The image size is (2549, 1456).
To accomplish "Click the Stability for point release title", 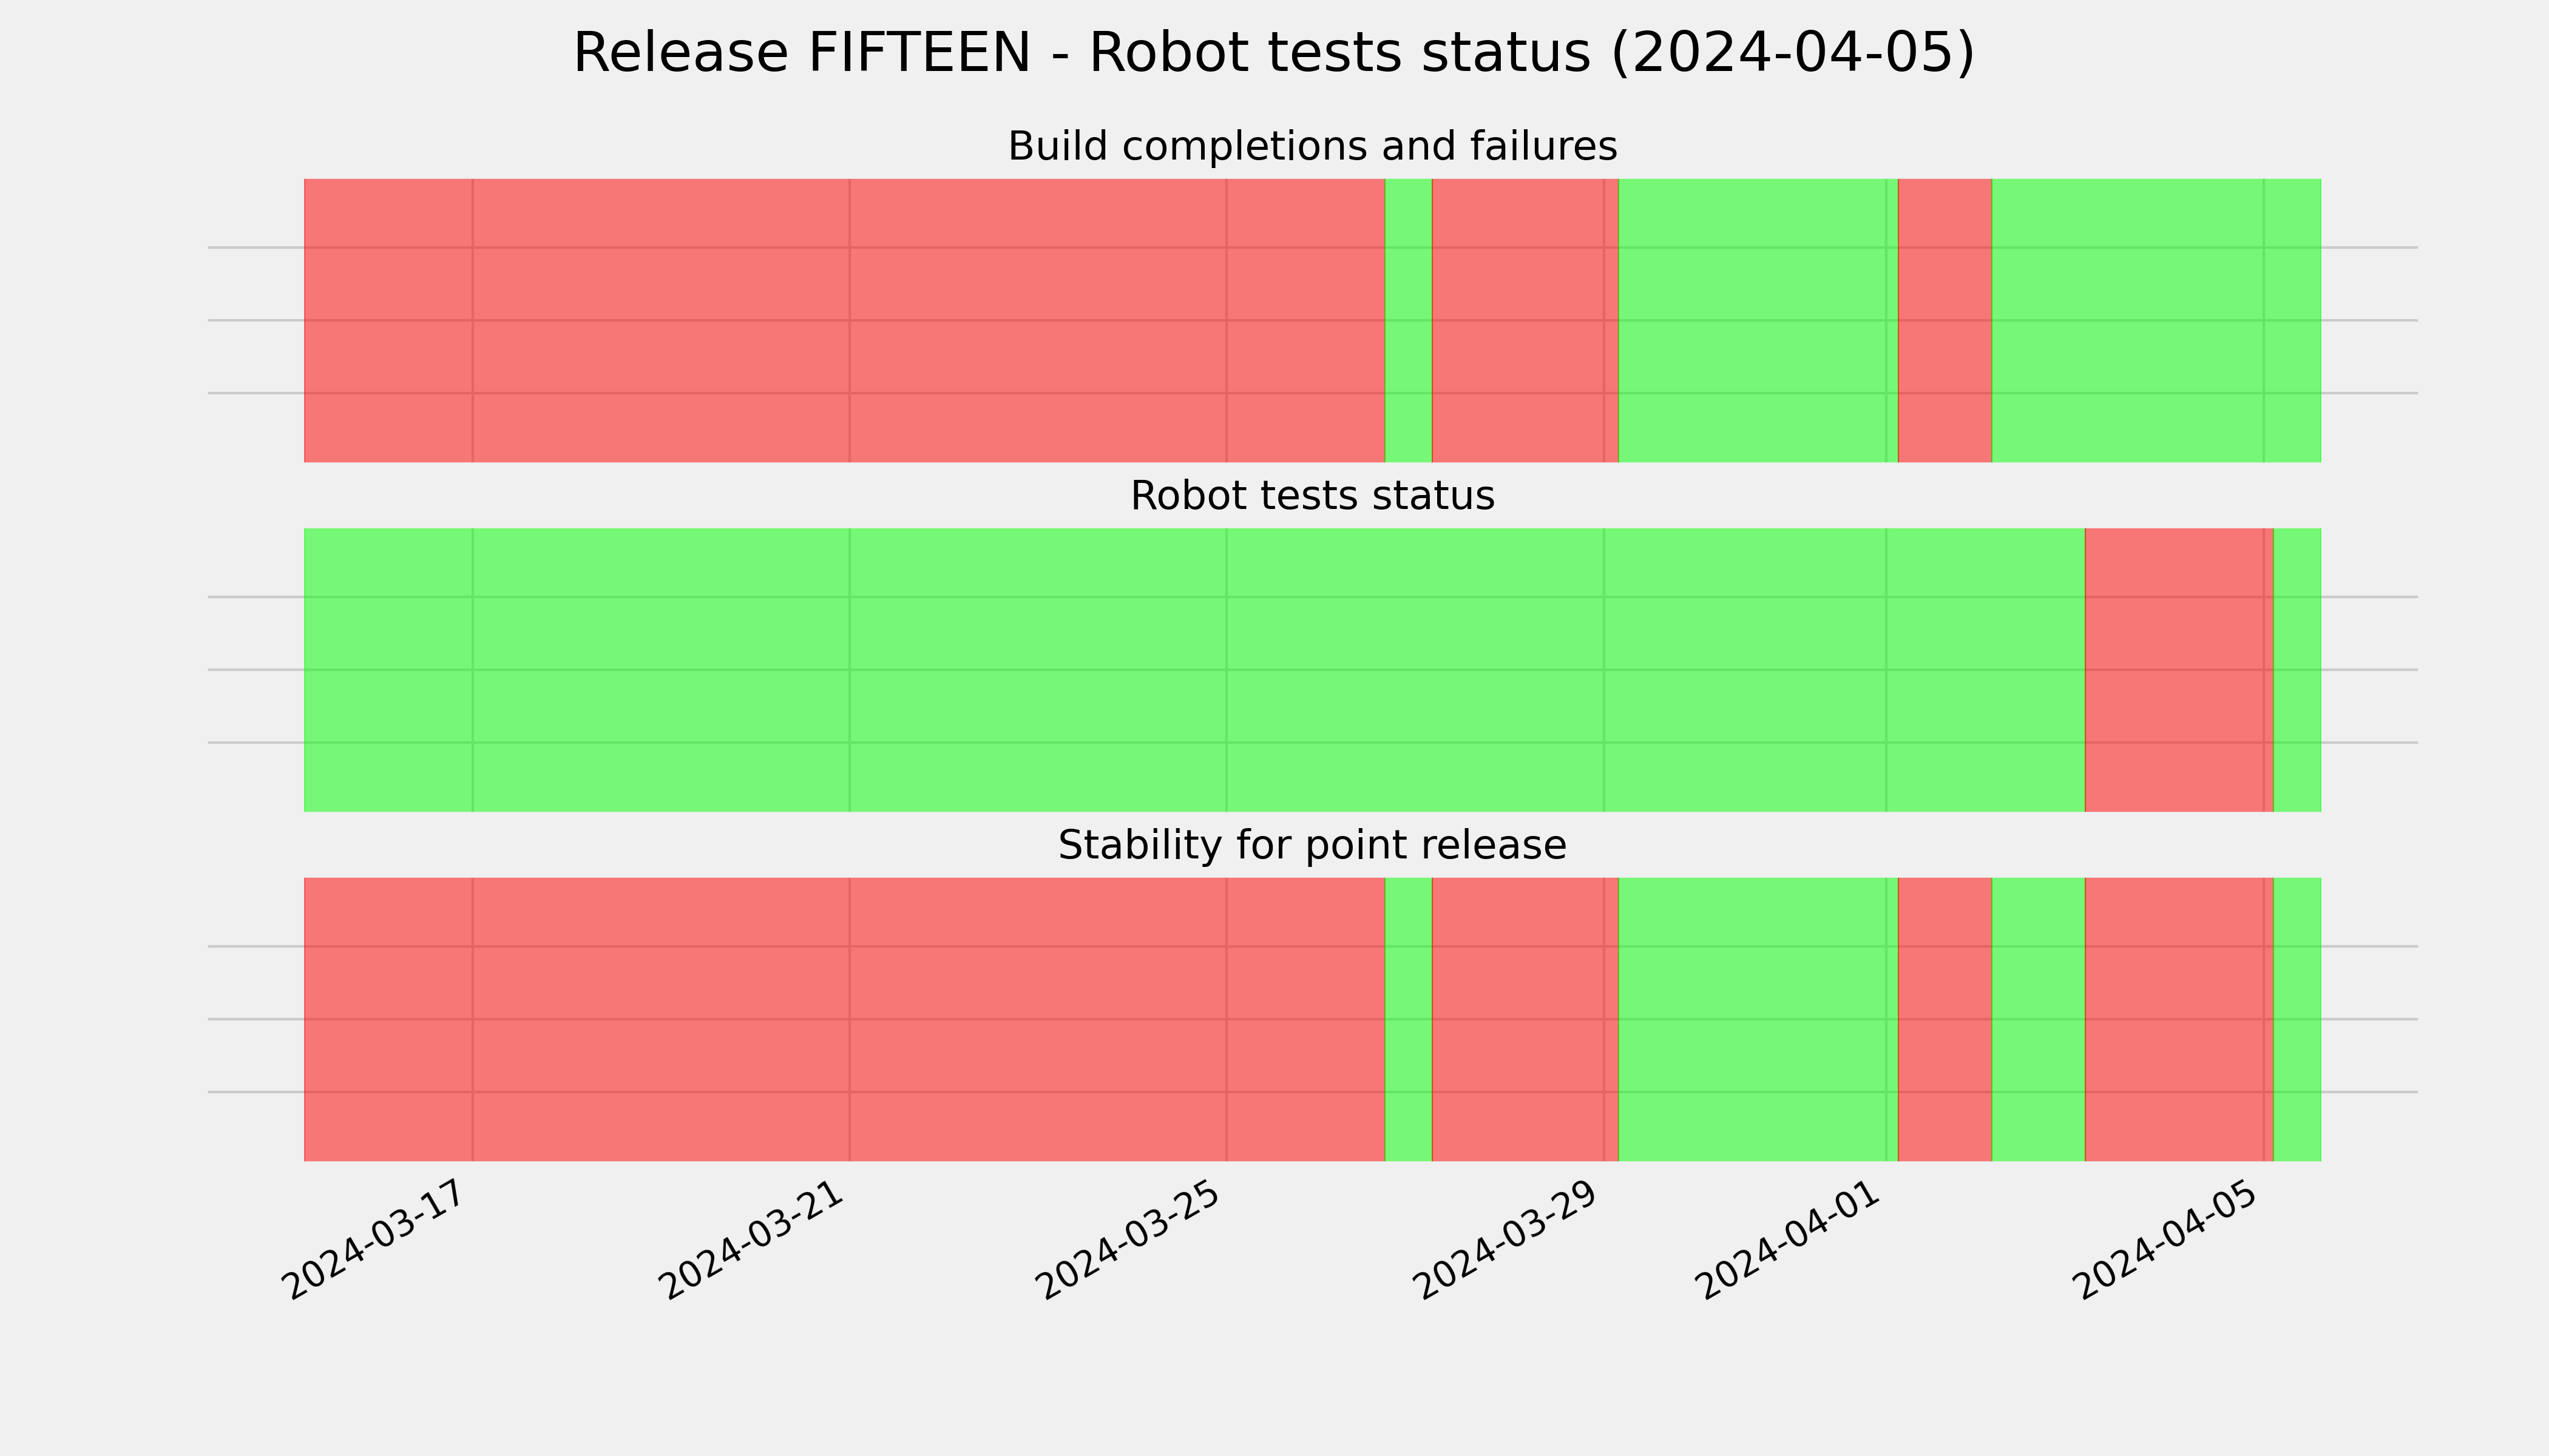I will click(x=1312, y=846).
